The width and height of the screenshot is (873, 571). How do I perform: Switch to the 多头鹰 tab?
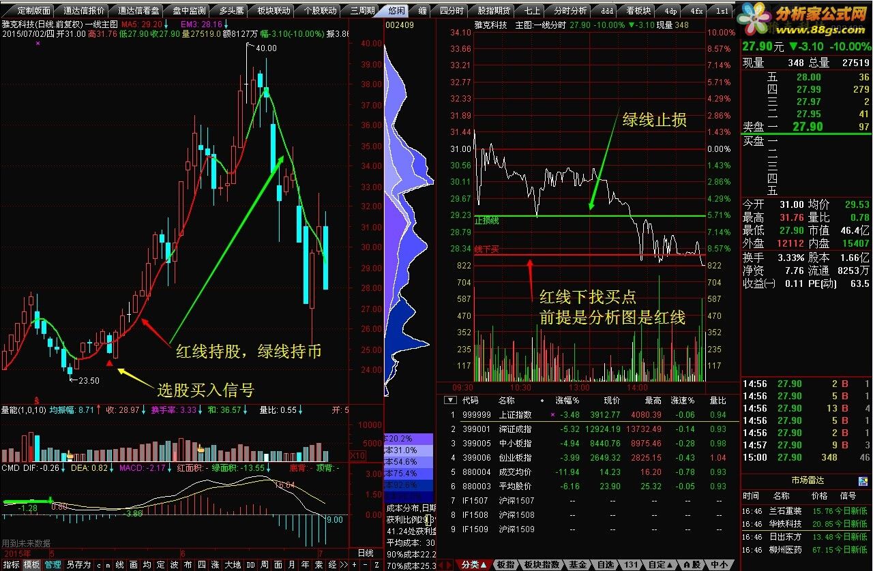click(231, 11)
